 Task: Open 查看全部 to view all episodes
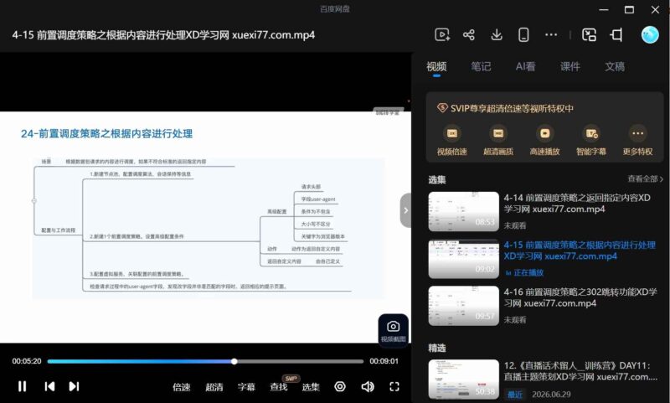click(645, 179)
